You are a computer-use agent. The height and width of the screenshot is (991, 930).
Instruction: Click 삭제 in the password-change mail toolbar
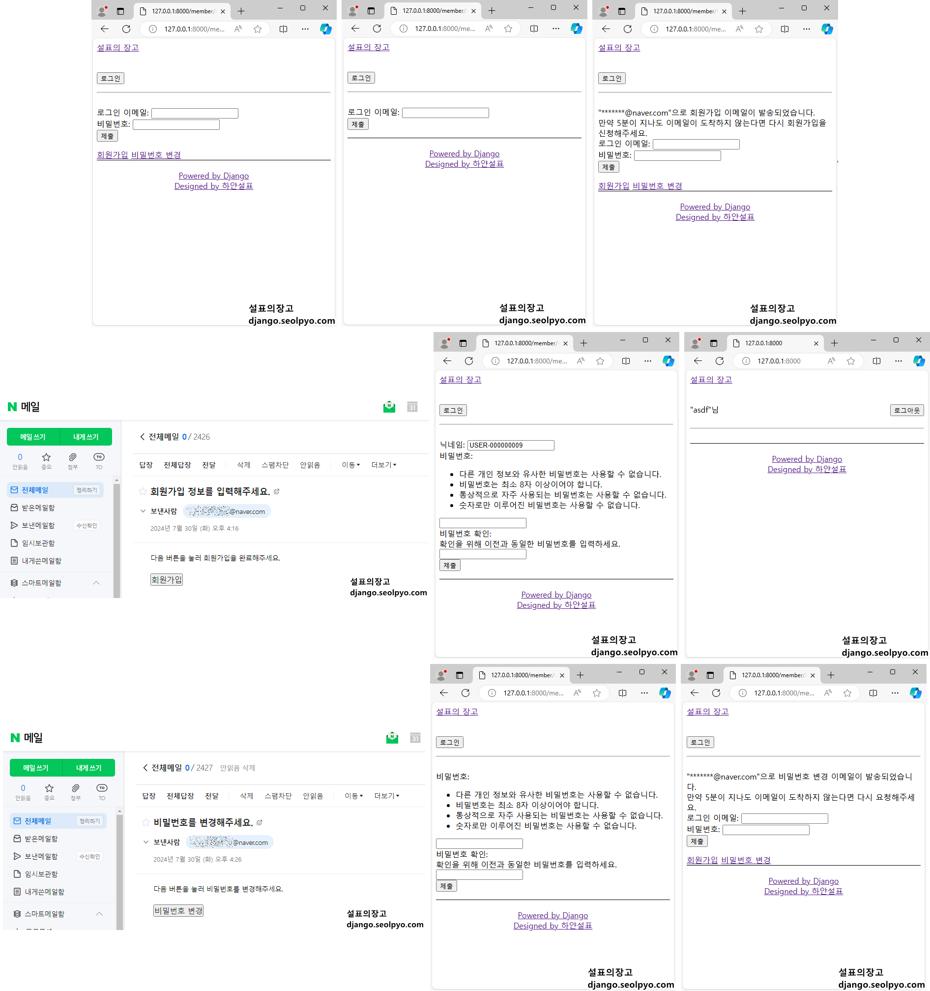coord(247,796)
